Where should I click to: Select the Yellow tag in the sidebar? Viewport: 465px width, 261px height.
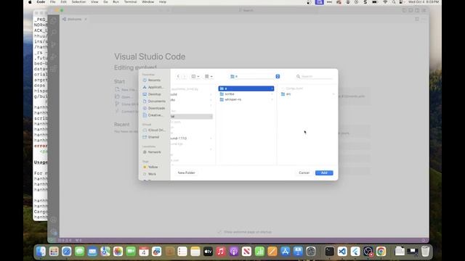point(150,167)
